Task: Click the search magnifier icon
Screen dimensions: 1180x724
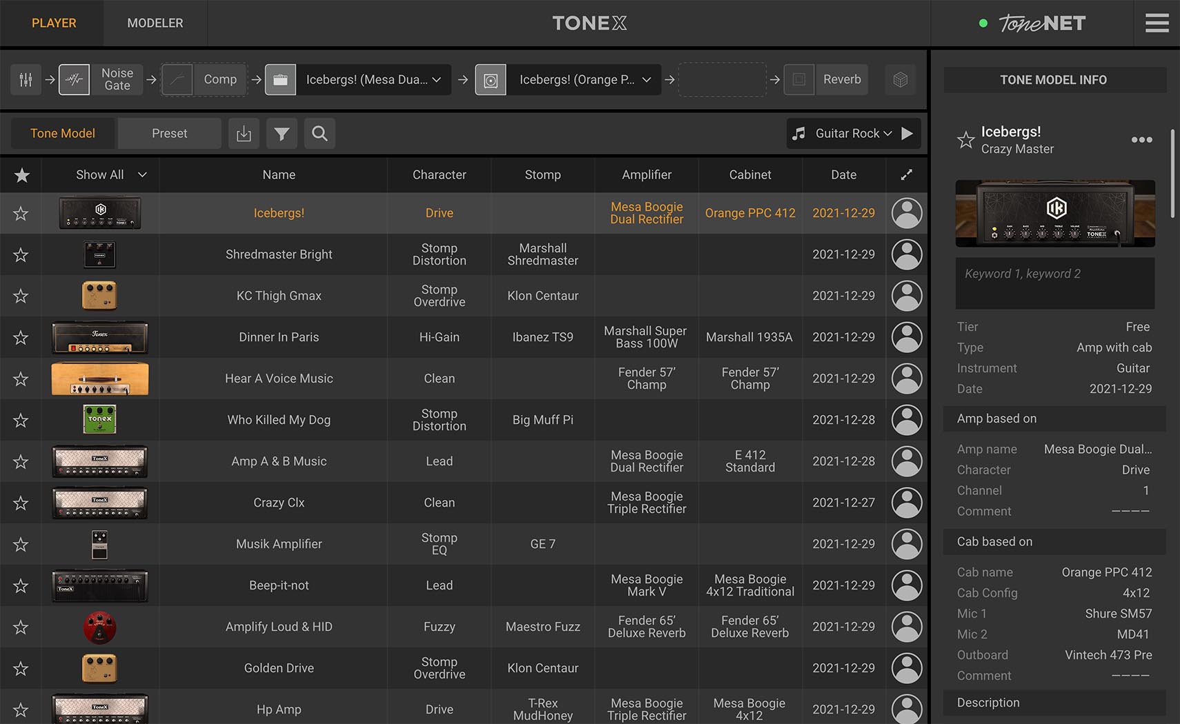Action: pyautogui.click(x=319, y=134)
